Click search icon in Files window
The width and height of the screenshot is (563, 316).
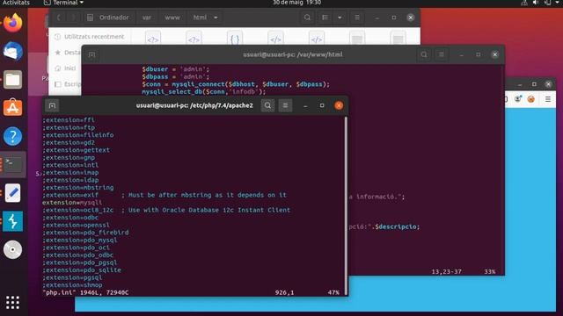click(x=307, y=18)
